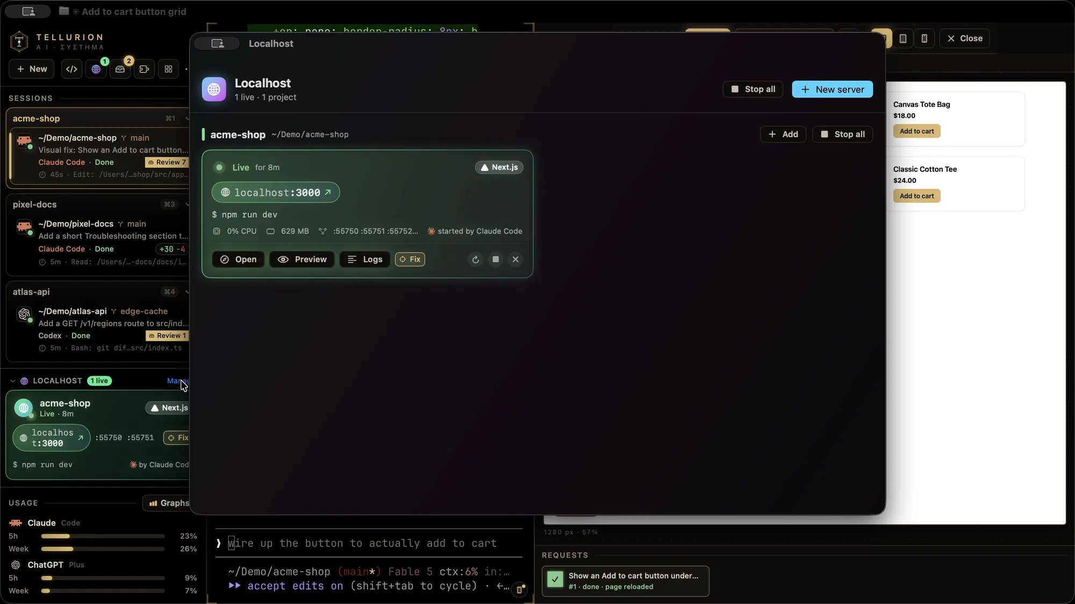Toggle the done checkbox on the Add to cart request
1075x604 pixels.
tap(555, 579)
